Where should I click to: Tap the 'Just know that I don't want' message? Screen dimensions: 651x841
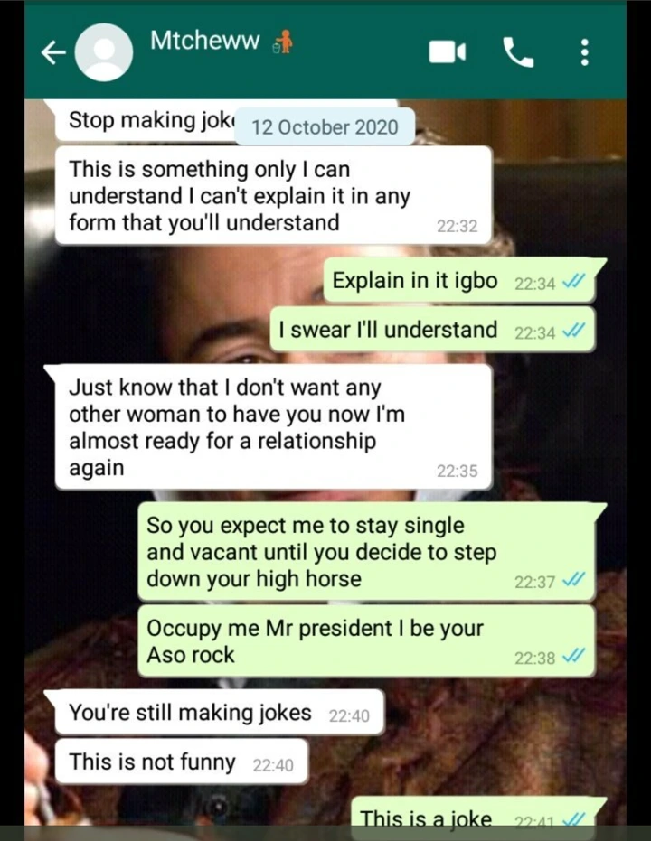click(x=273, y=427)
